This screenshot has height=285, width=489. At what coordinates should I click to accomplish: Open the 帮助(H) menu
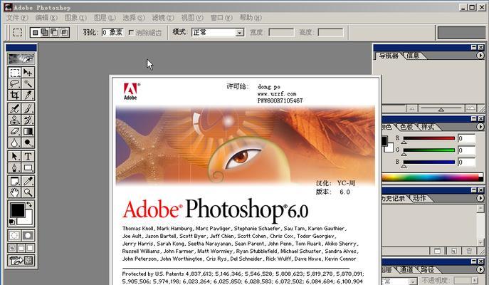click(251, 18)
